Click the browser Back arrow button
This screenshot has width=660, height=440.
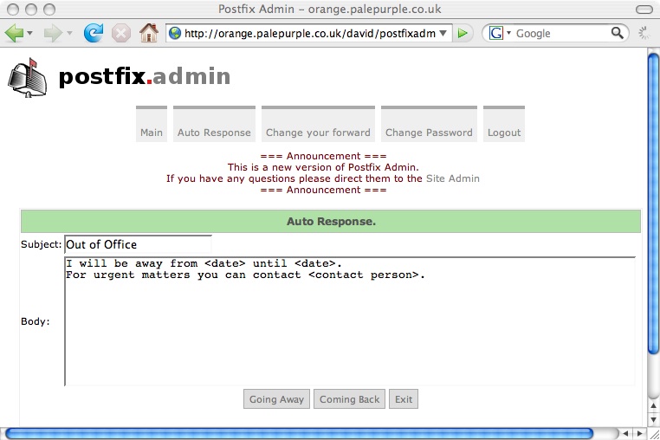15,33
